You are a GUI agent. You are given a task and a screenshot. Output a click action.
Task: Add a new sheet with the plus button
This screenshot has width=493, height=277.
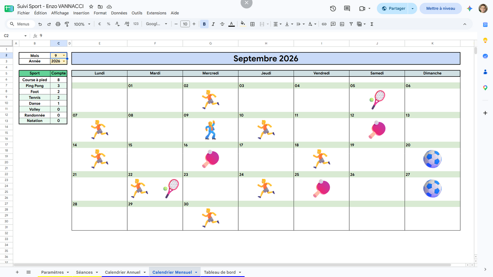(x=17, y=272)
